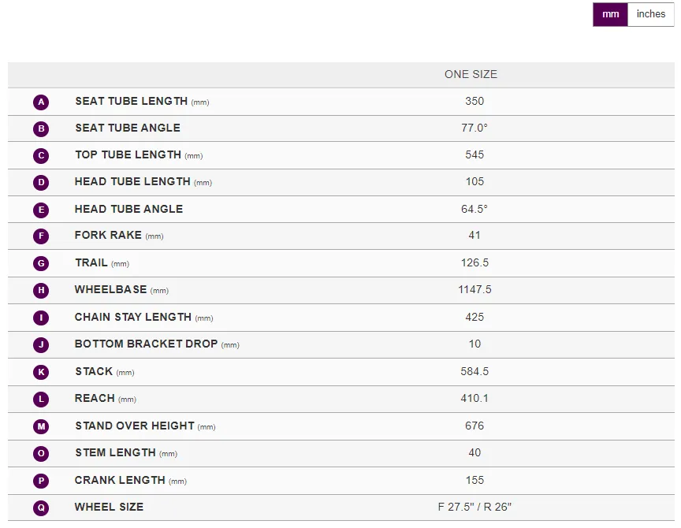
Task: Select the K badge for Stack
Action: [41, 372]
